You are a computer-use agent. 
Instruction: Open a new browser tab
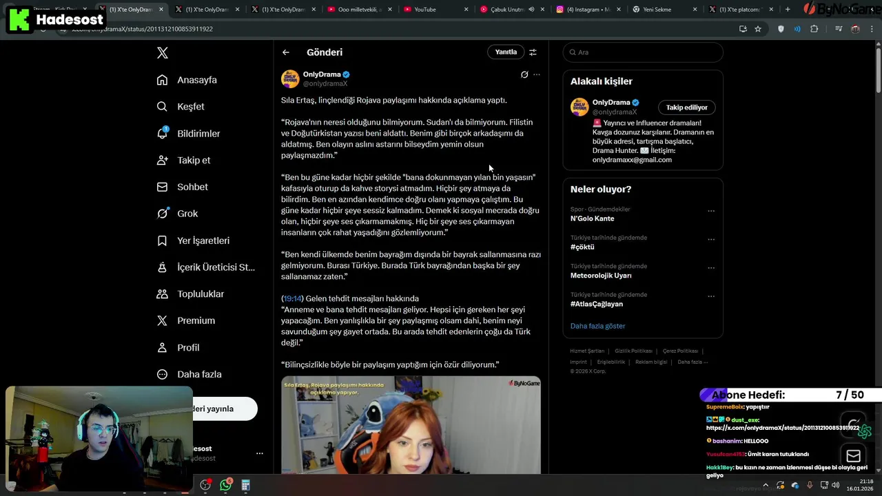click(x=788, y=10)
